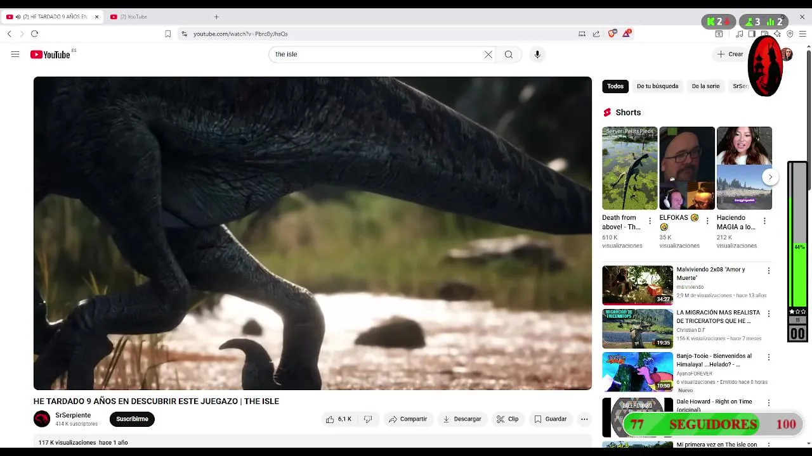Dislike the video with thumbs down
Viewport: 812px width, 456px height.
(x=368, y=419)
